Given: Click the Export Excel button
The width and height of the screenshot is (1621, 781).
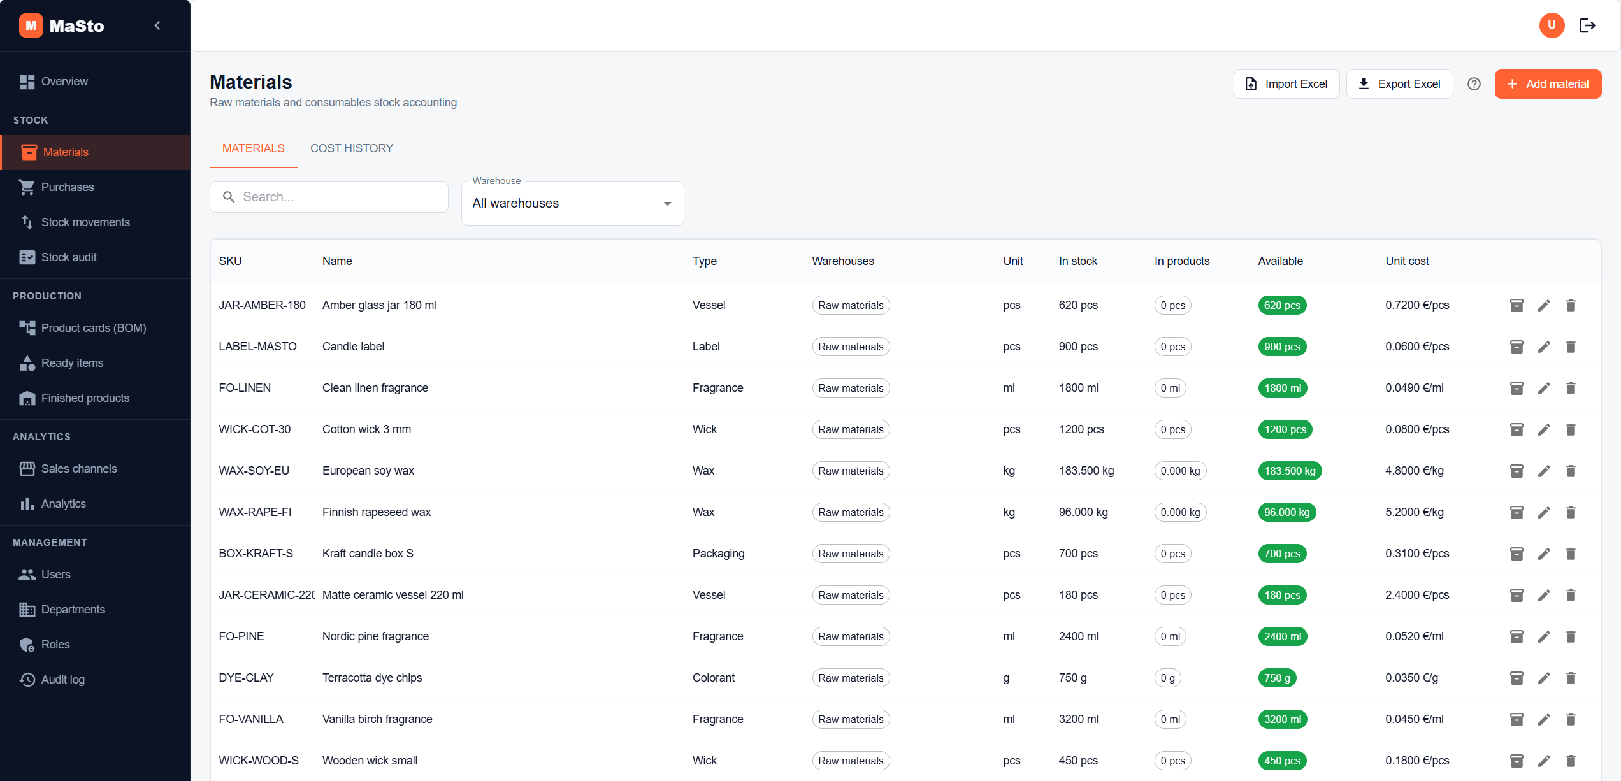Looking at the screenshot, I should 1399,84.
